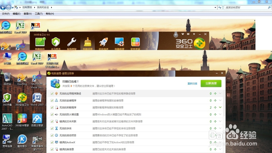Open 屏幕录像专家 desktop shortcut

(x=37, y=143)
